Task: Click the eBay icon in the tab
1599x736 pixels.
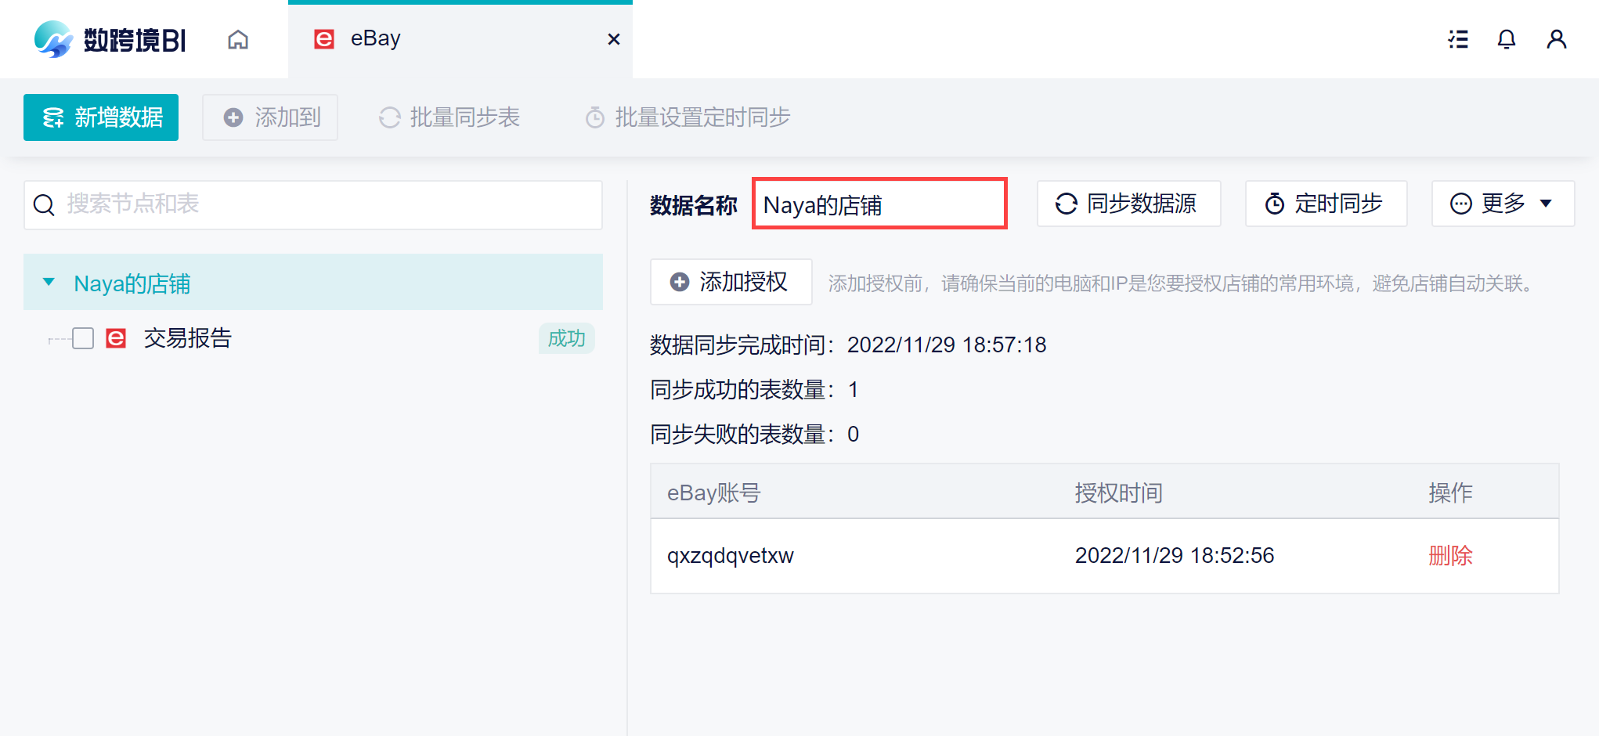Action: [323, 39]
